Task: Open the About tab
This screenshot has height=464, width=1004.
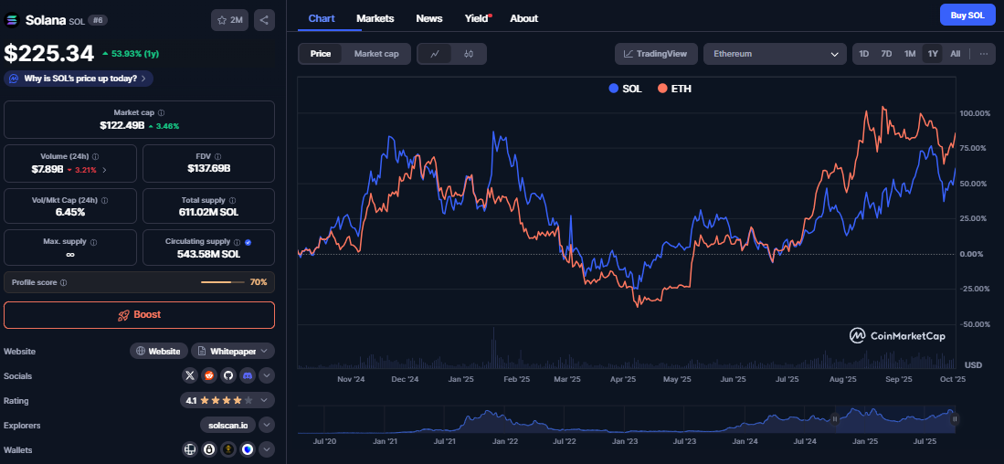Action: point(523,18)
